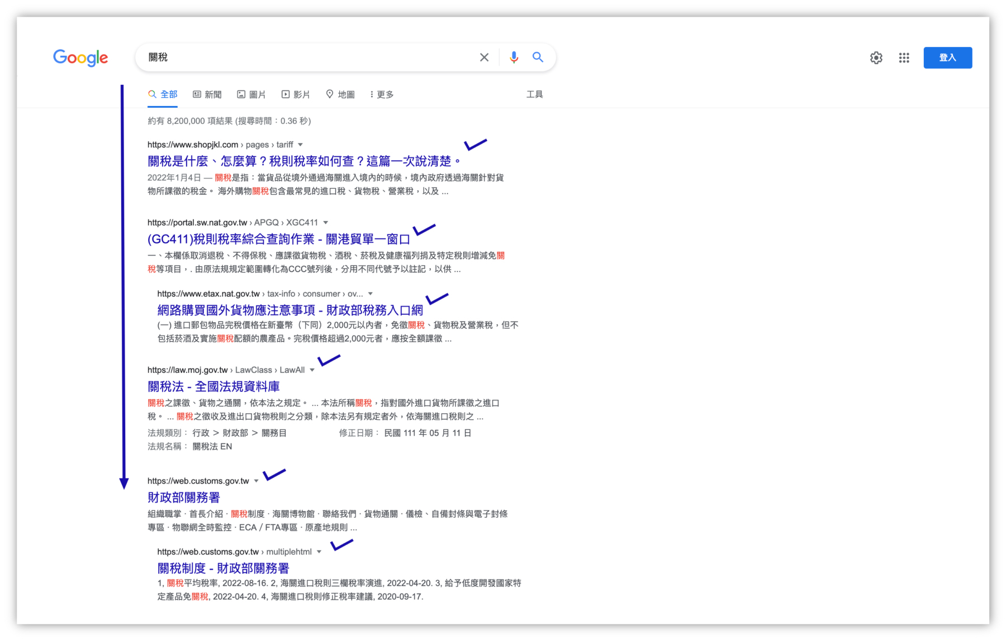Click the magnifier icon on the 全部 tab
Viewport: 1006px width, 641px height.
(152, 94)
